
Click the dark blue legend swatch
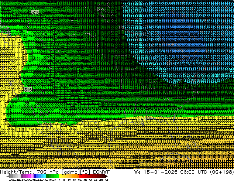coord(35,176)
